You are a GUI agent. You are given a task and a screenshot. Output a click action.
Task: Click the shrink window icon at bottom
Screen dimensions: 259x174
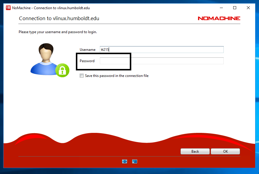(135, 162)
